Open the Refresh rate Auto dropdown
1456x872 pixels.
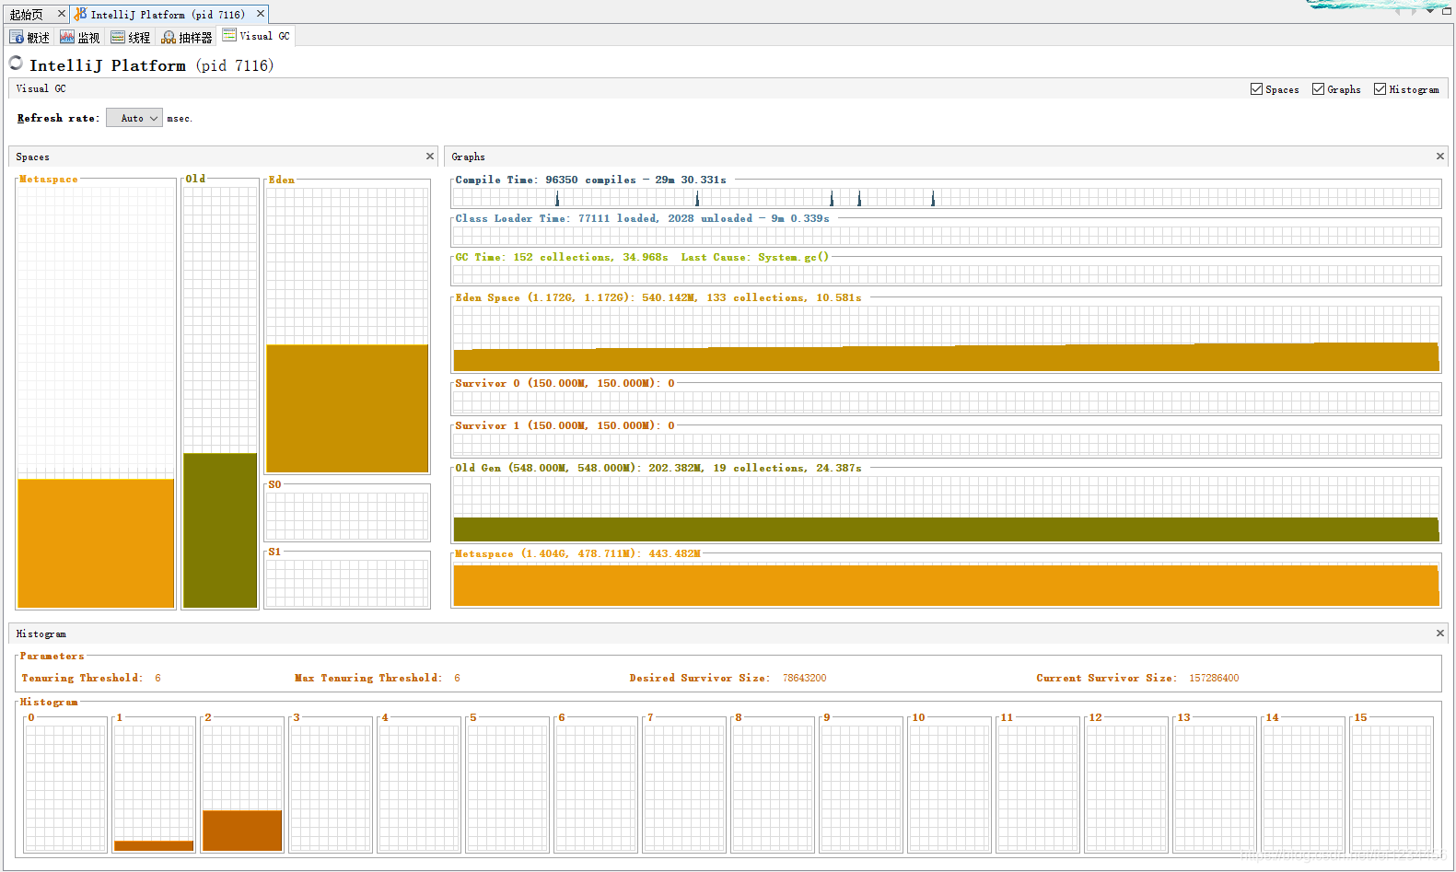tap(134, 118)
